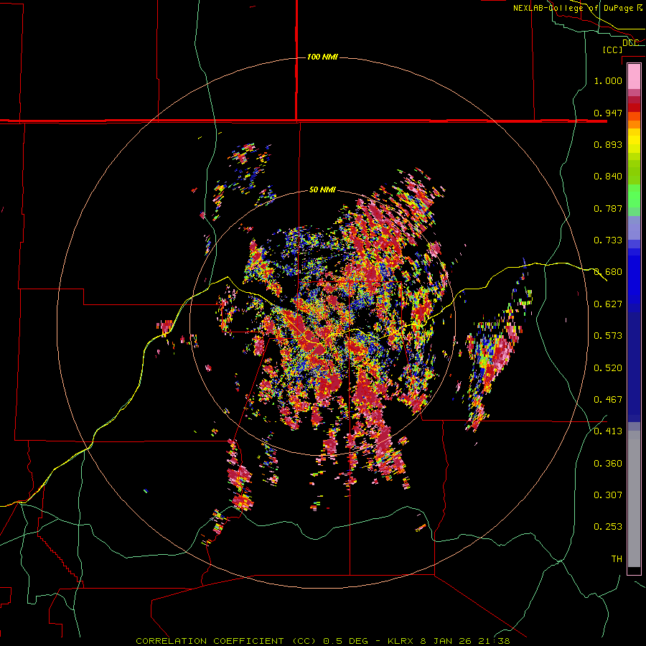
Task: Select the 0.680 legend value
Action: (x=608, y=272)
